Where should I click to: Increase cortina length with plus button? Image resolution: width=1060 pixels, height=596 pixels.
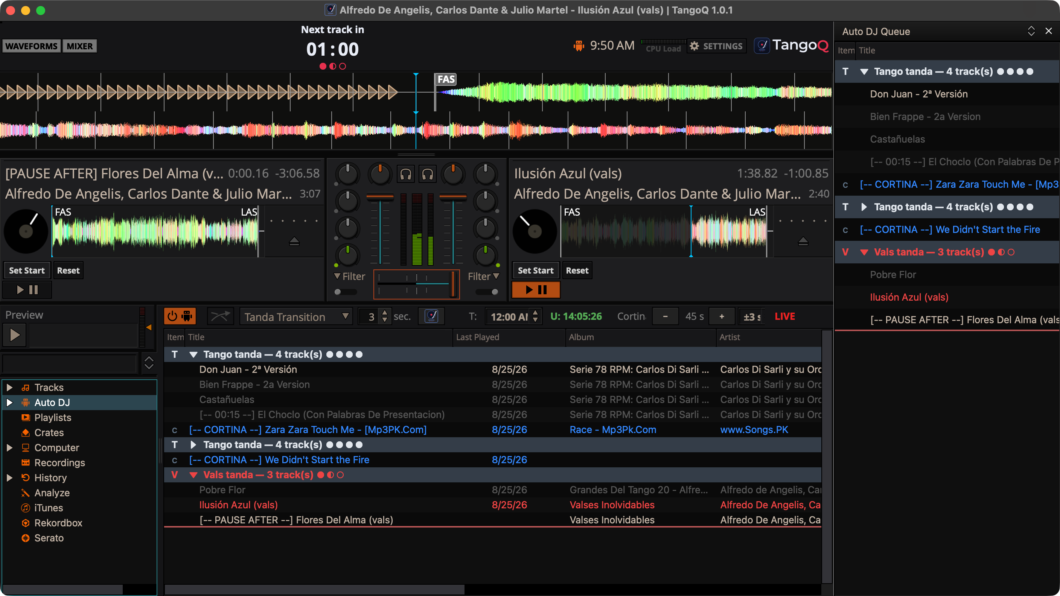point(721,316)
